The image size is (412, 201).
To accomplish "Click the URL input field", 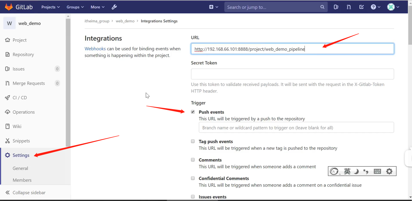I will click(292, 49).
